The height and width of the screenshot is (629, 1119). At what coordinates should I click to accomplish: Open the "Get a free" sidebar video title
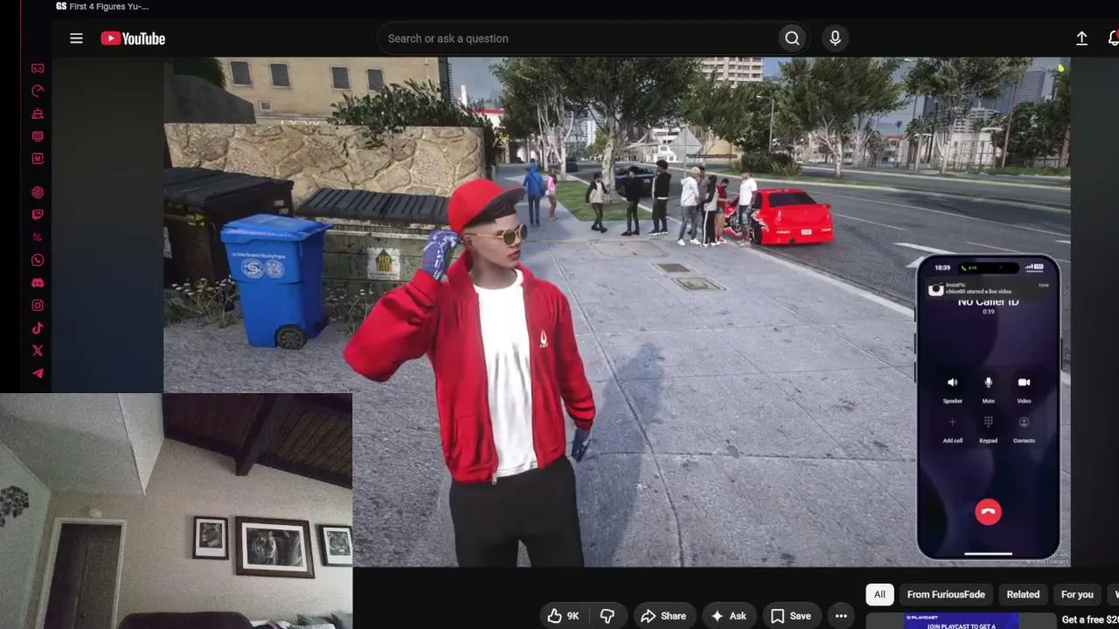1090,620
